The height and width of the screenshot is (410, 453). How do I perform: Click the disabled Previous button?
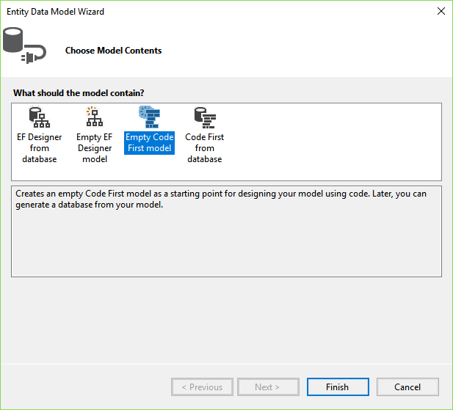click(x=202, y=387)
